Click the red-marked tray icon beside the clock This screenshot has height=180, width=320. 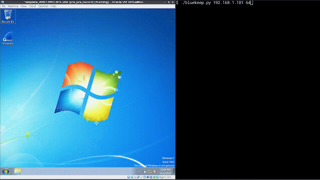(x=155, y=171)
